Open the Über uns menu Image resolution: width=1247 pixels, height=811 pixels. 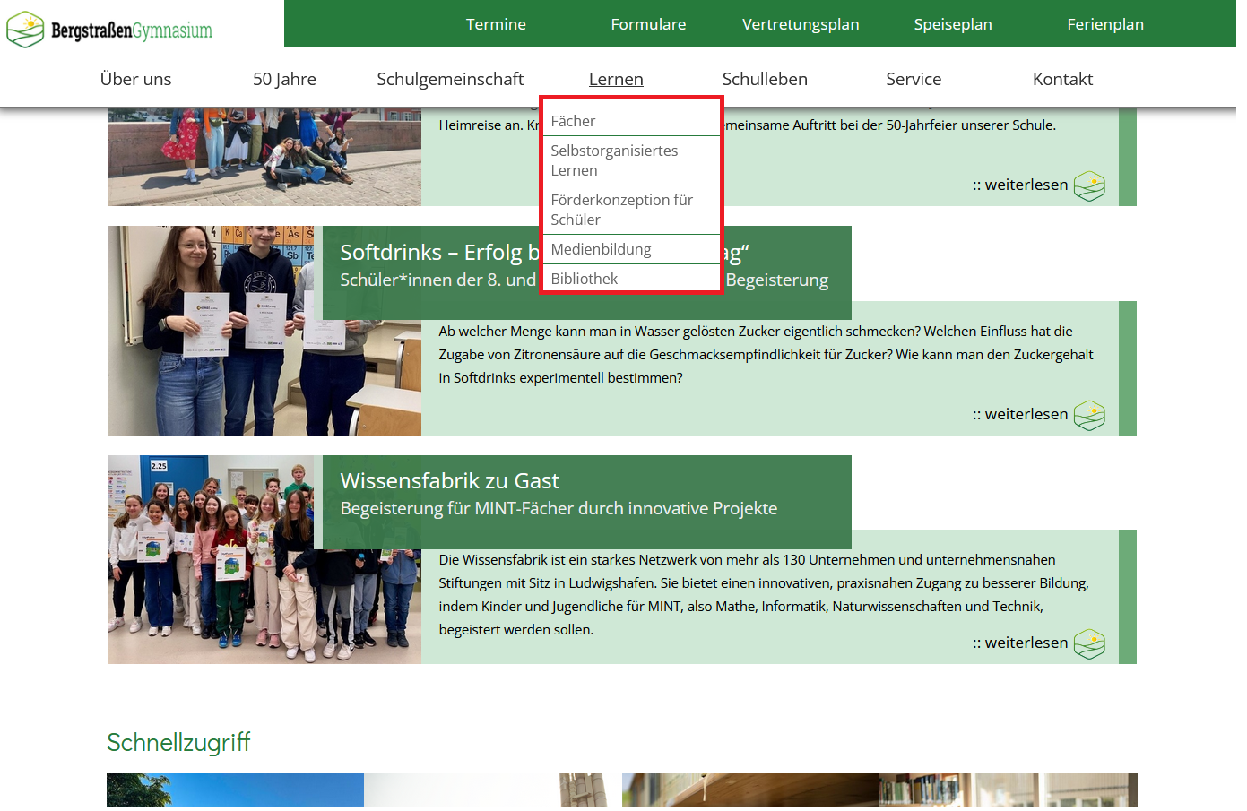(x=135, y=79)
